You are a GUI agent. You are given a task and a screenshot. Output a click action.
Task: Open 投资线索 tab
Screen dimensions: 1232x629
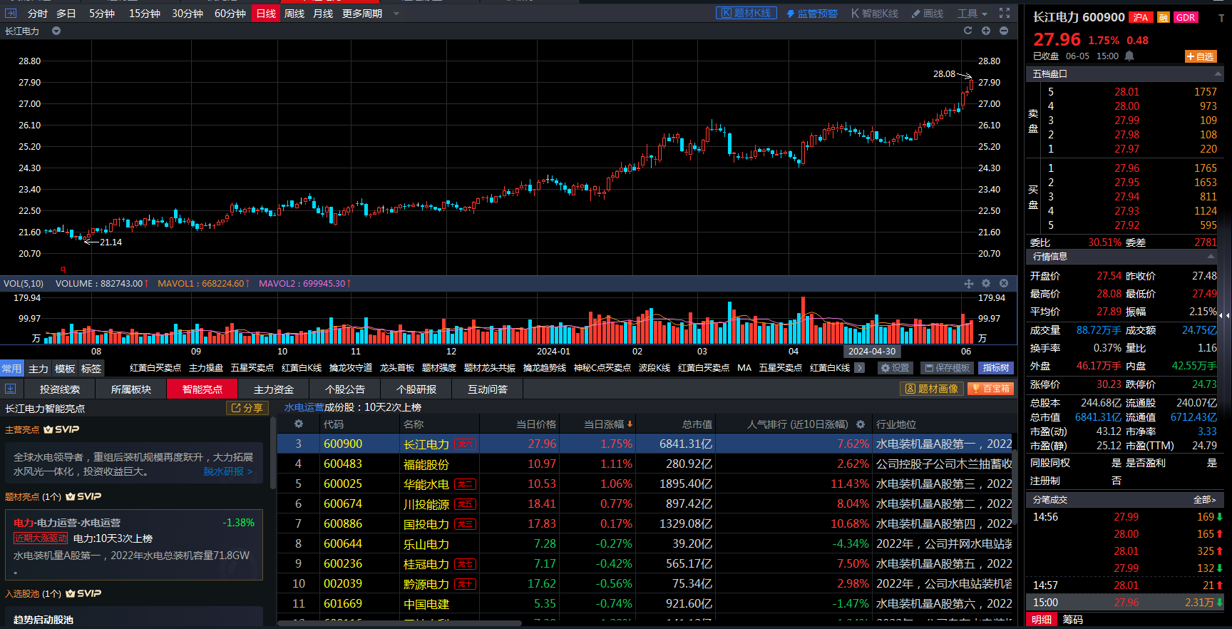[60, 389]
